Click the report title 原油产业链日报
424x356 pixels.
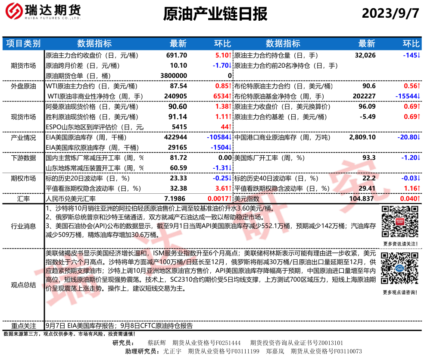(x=215, y=14)
